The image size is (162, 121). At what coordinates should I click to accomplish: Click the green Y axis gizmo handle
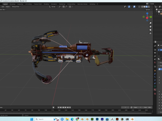(151, 17)
